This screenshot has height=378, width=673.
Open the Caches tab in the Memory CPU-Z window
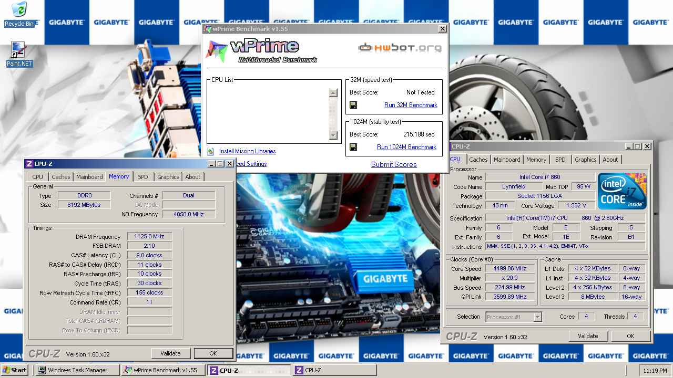point(60,177)
